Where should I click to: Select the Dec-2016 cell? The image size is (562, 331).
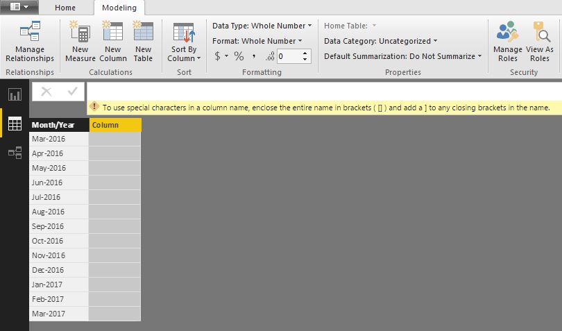click(x=59, y=270)
